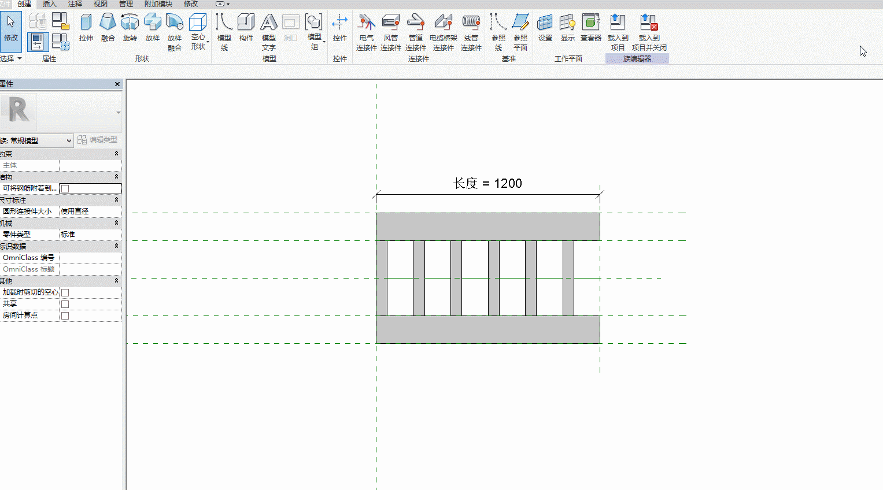Toggle the 共享 shared checkbox

(65, 304)
